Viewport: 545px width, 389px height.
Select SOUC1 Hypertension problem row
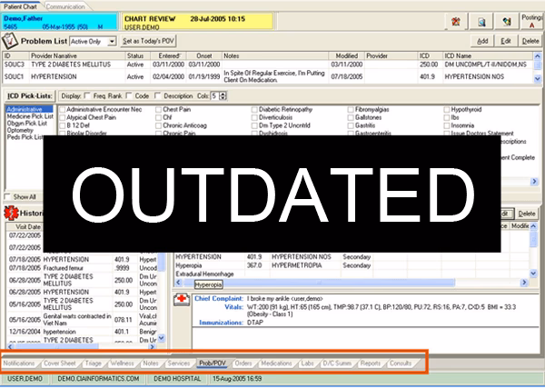click(x=268, y=76)
